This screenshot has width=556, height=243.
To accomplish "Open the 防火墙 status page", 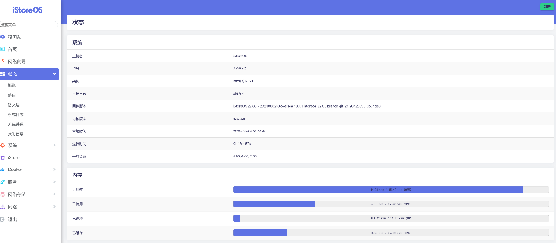I will tap(14, 105).
